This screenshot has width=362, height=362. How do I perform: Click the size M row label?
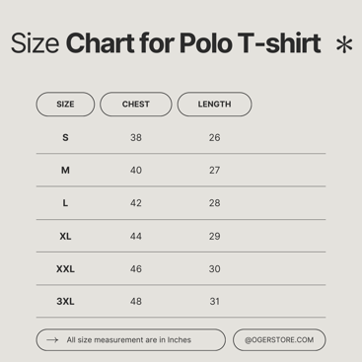point(65,171)
